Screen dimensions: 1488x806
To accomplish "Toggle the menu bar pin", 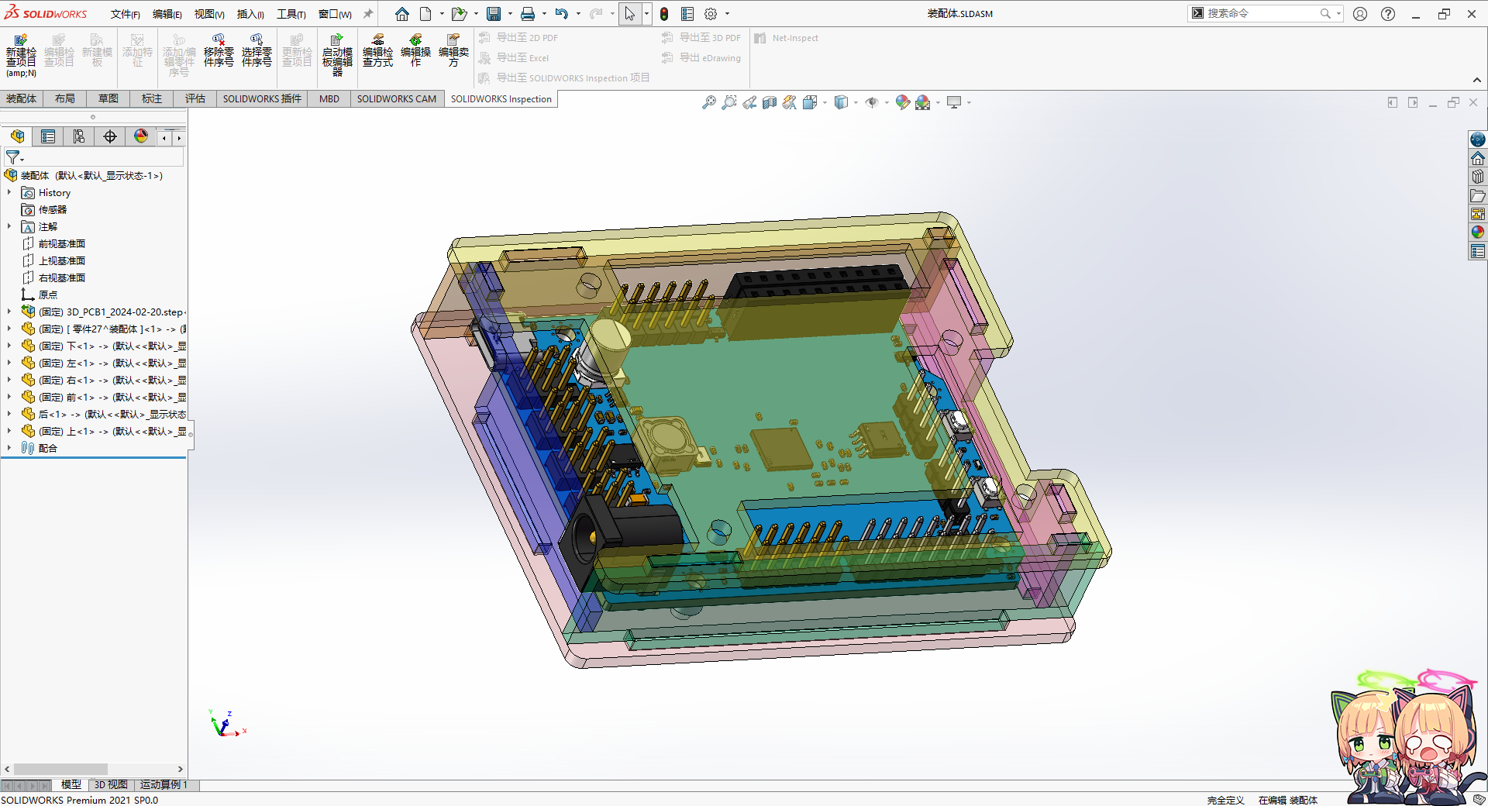I will tap(368, 14).
